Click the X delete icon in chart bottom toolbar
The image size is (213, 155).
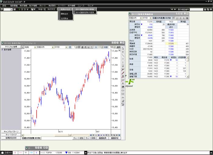click(117, 135)
